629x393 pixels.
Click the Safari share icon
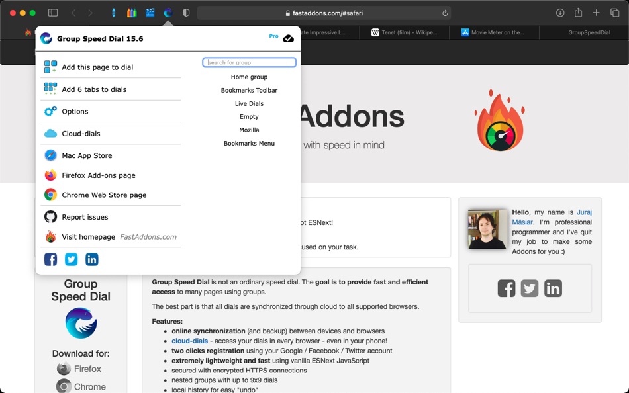(578, 13)
